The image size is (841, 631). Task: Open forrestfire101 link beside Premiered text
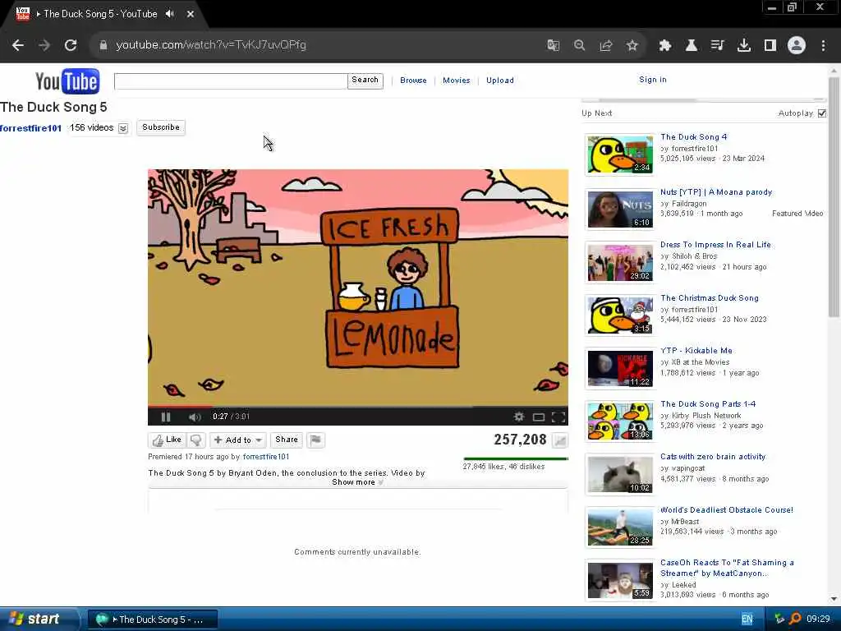266,457
